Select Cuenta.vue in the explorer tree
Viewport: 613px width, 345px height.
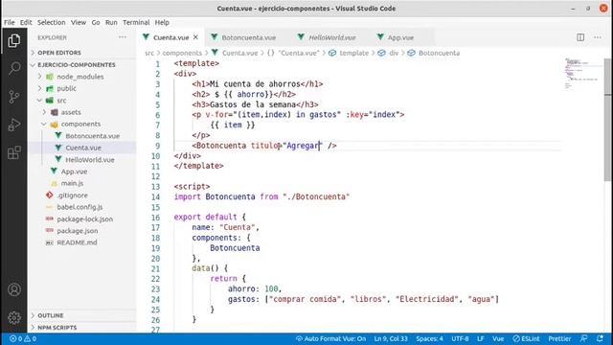[x=83, y=148]
